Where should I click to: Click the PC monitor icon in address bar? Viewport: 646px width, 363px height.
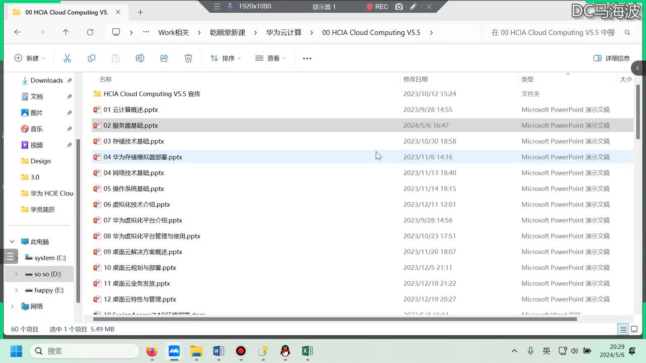(x=116, y=32)
